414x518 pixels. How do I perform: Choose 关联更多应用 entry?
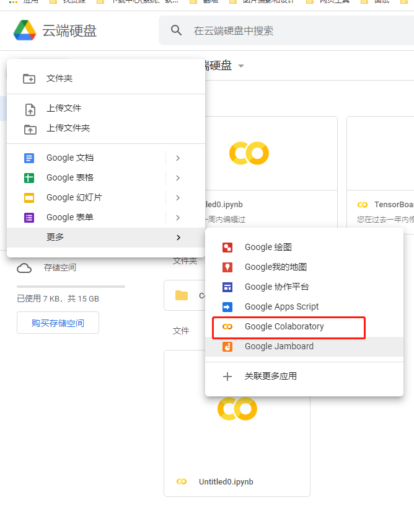click(304, 377)
